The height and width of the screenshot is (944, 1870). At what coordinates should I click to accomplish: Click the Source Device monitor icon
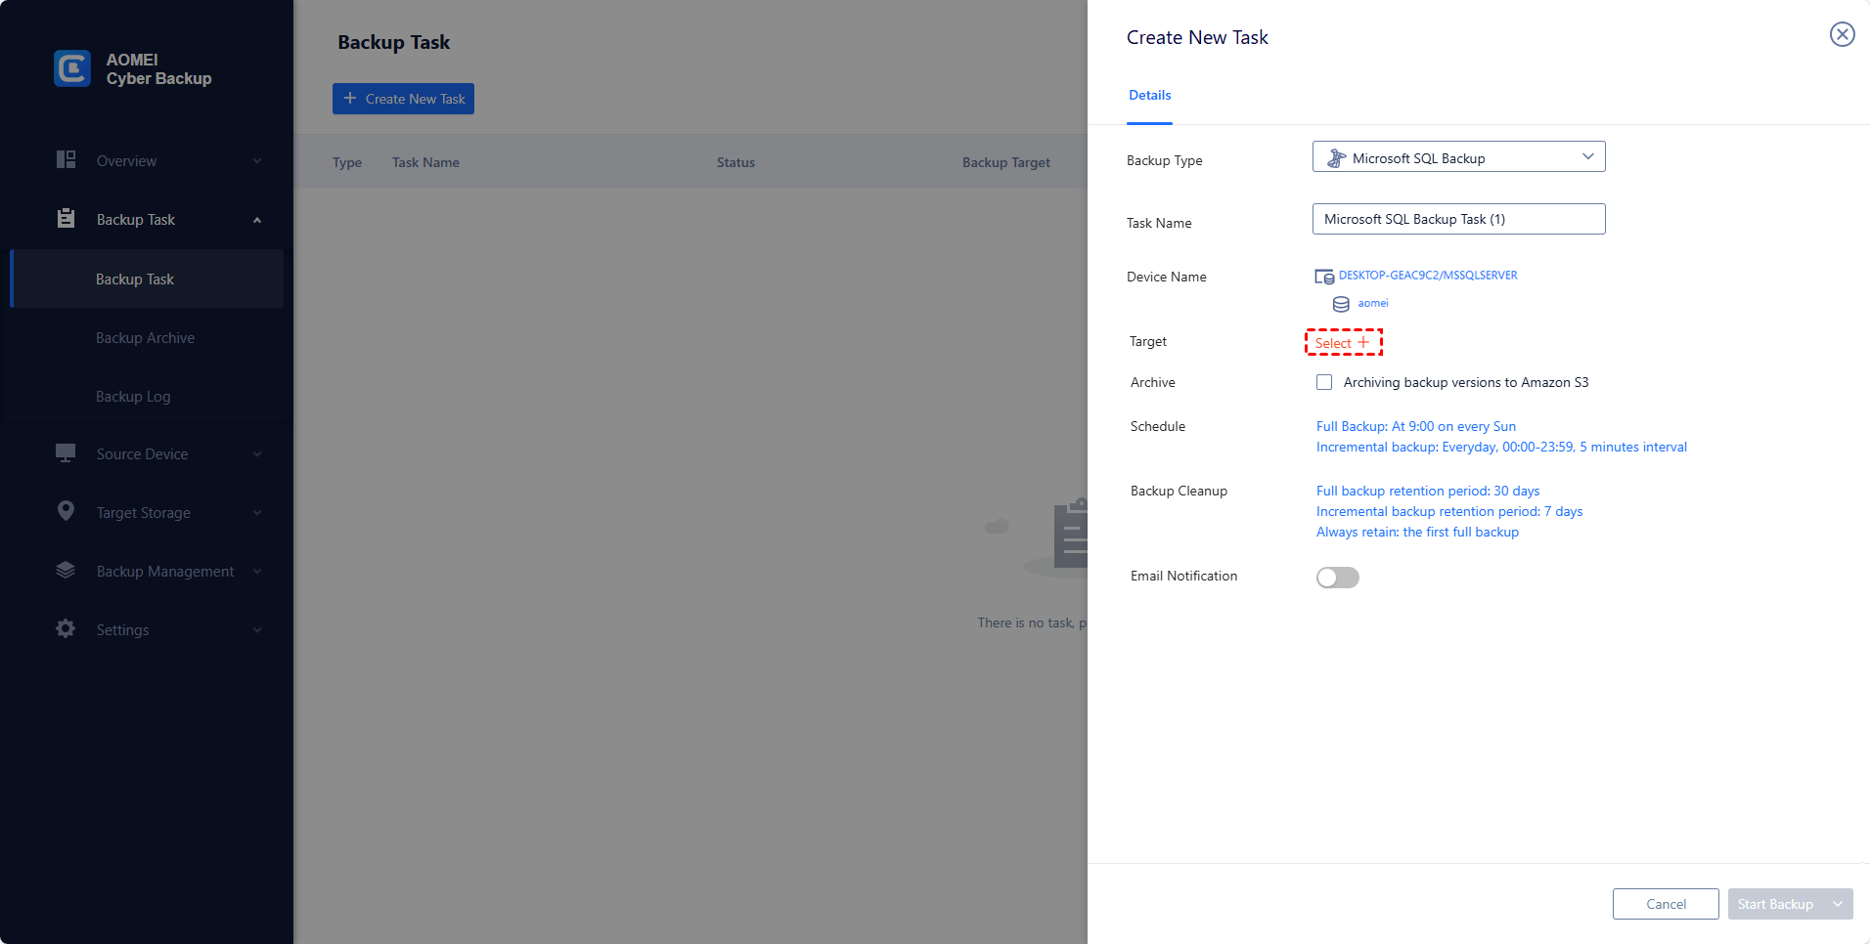[x=66, y=453]
